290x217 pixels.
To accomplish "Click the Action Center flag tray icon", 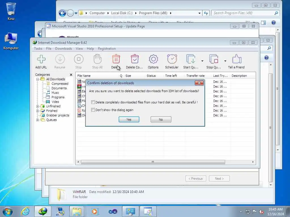I will (x=255, y=212).
